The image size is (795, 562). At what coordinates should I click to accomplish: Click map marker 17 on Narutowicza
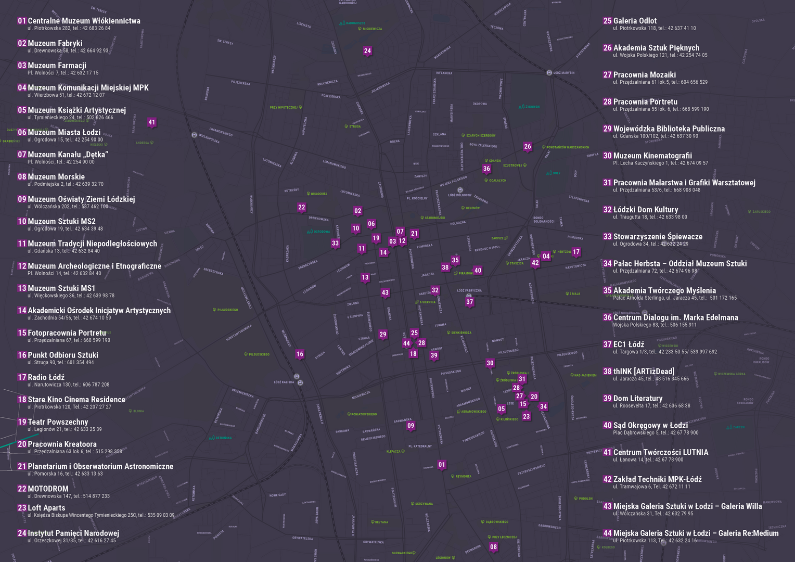pyautogui.click(x=576, y=252)
